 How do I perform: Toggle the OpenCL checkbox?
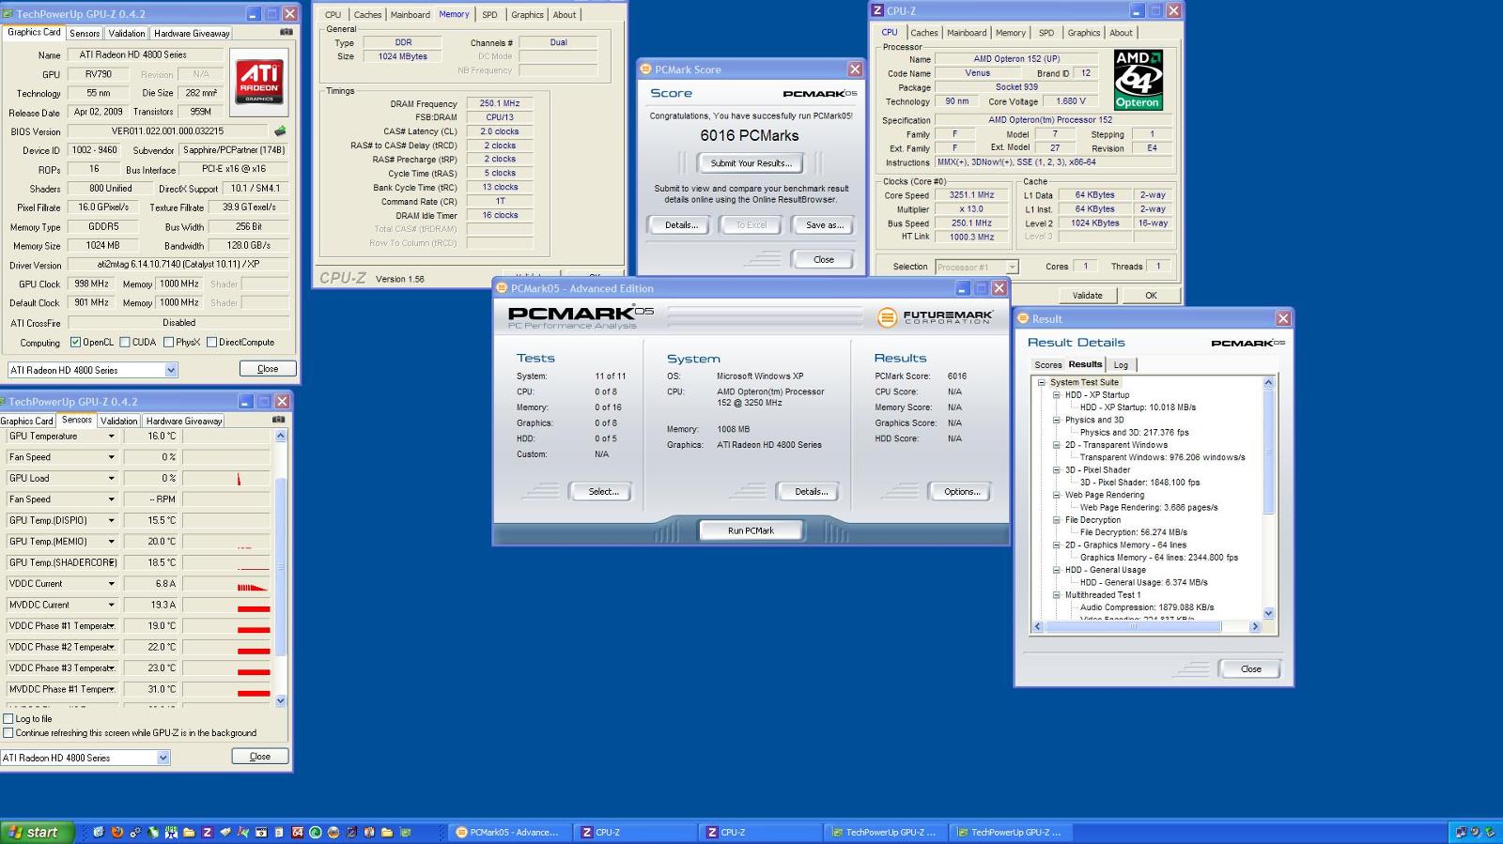tap(75, 343)
